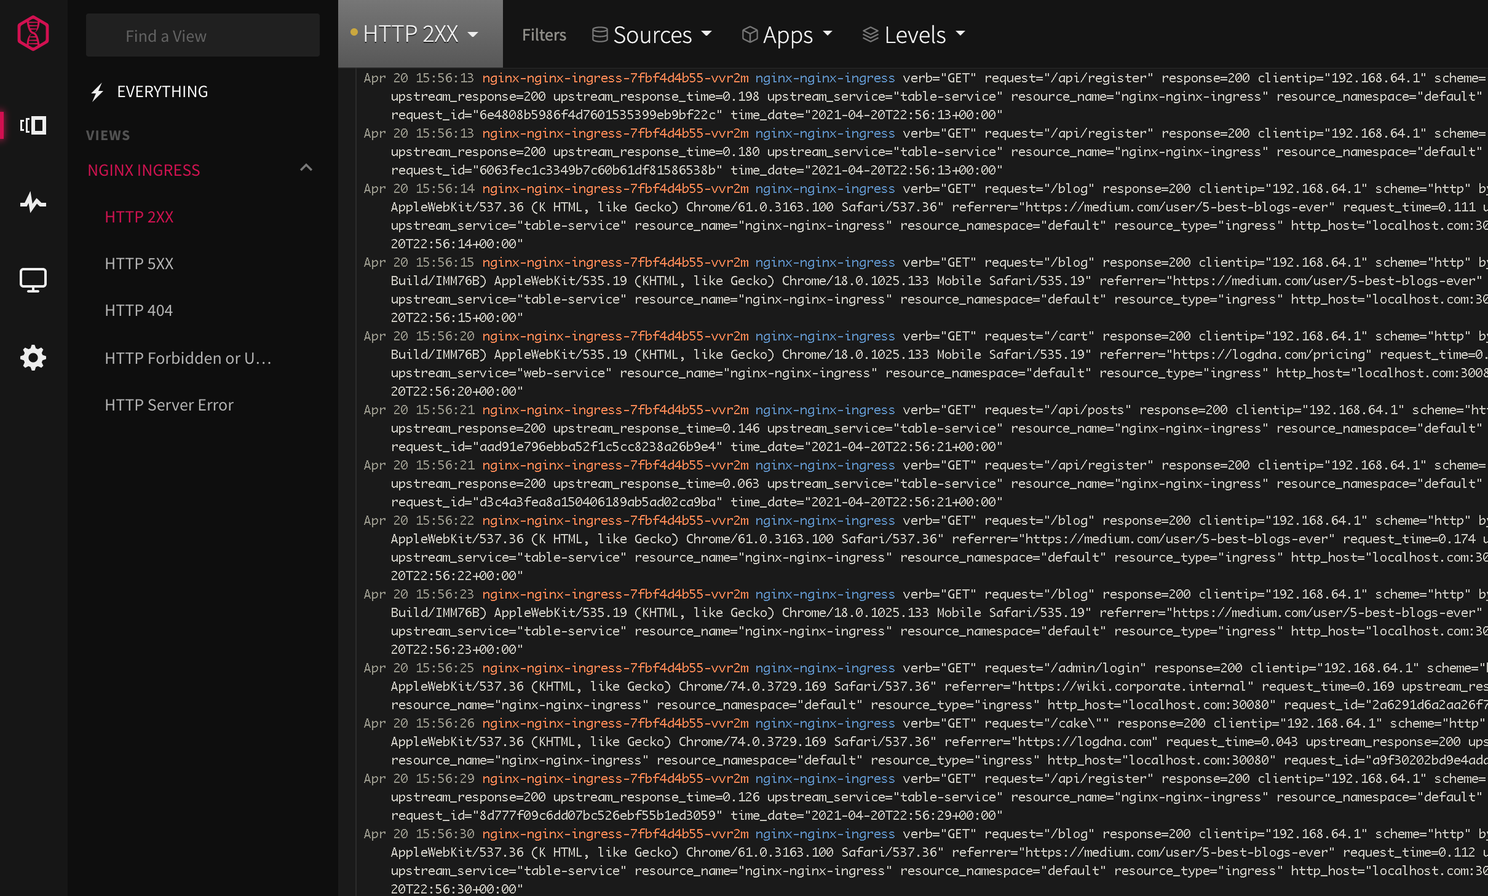Screen dimensions: 1488x896
Task: Open the HTTP Forbidden or U... view
Action: click(x=188, y=358)
